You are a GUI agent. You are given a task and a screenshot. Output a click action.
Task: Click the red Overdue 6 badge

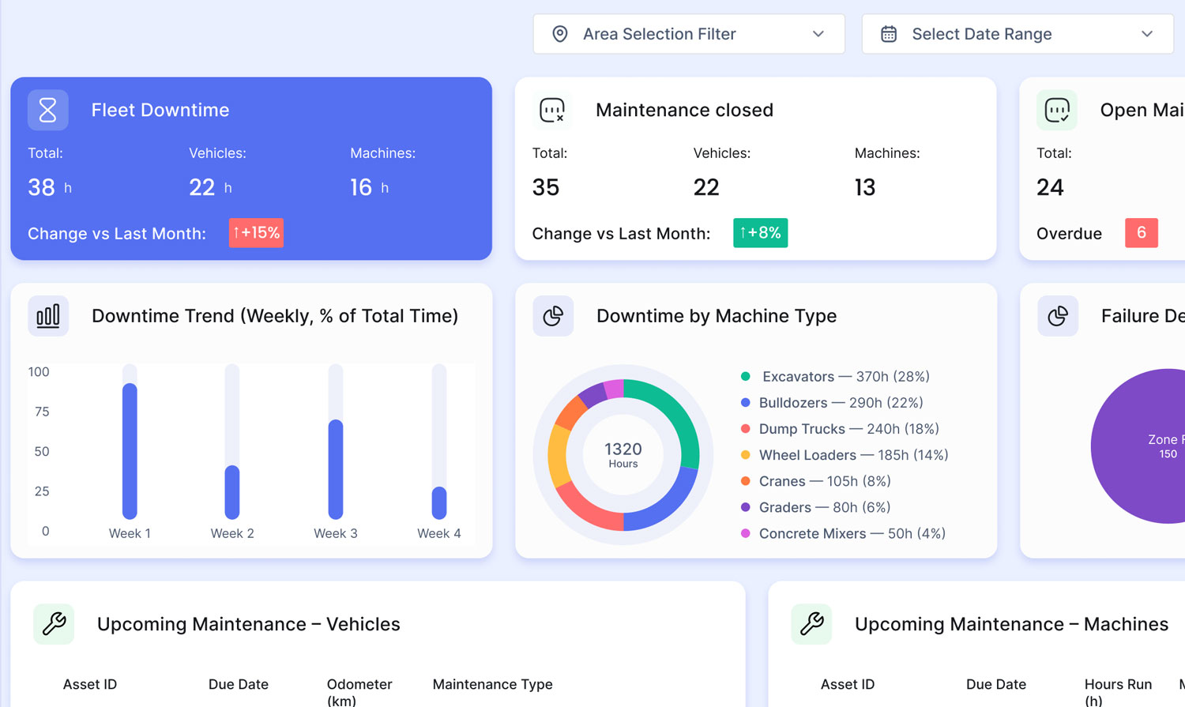(1141, 233)
